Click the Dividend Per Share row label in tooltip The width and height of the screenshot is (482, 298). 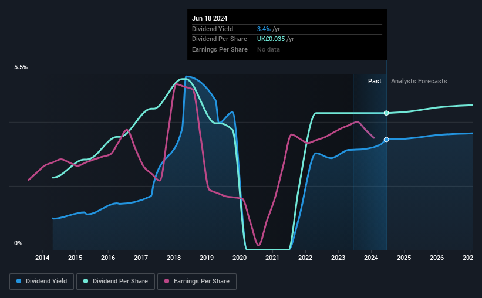point(220,39)
